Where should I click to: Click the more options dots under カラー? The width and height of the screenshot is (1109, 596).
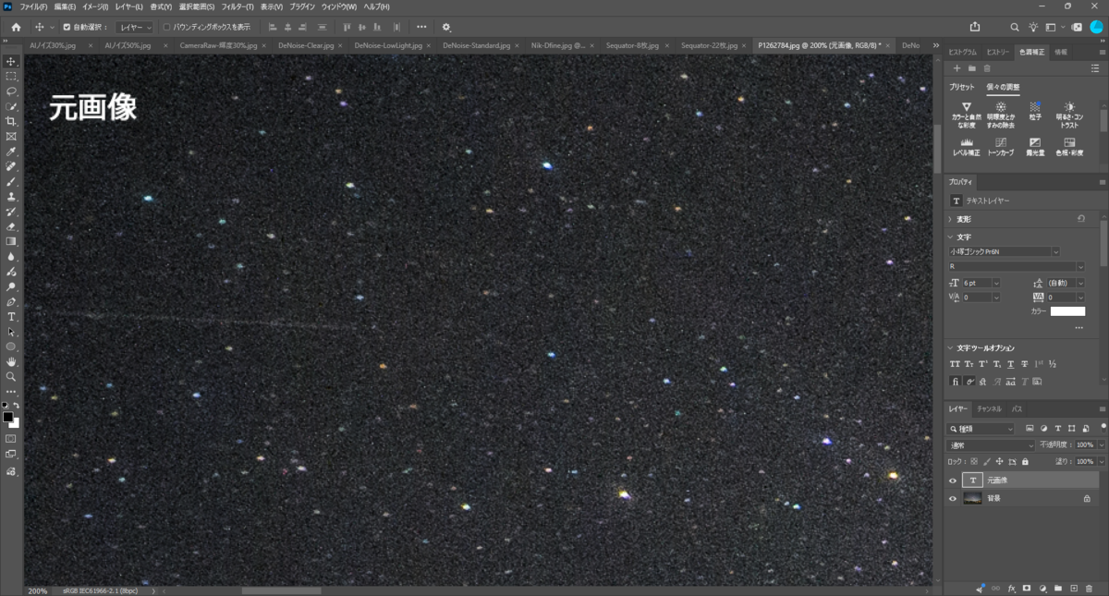[x=1079, y=328]
